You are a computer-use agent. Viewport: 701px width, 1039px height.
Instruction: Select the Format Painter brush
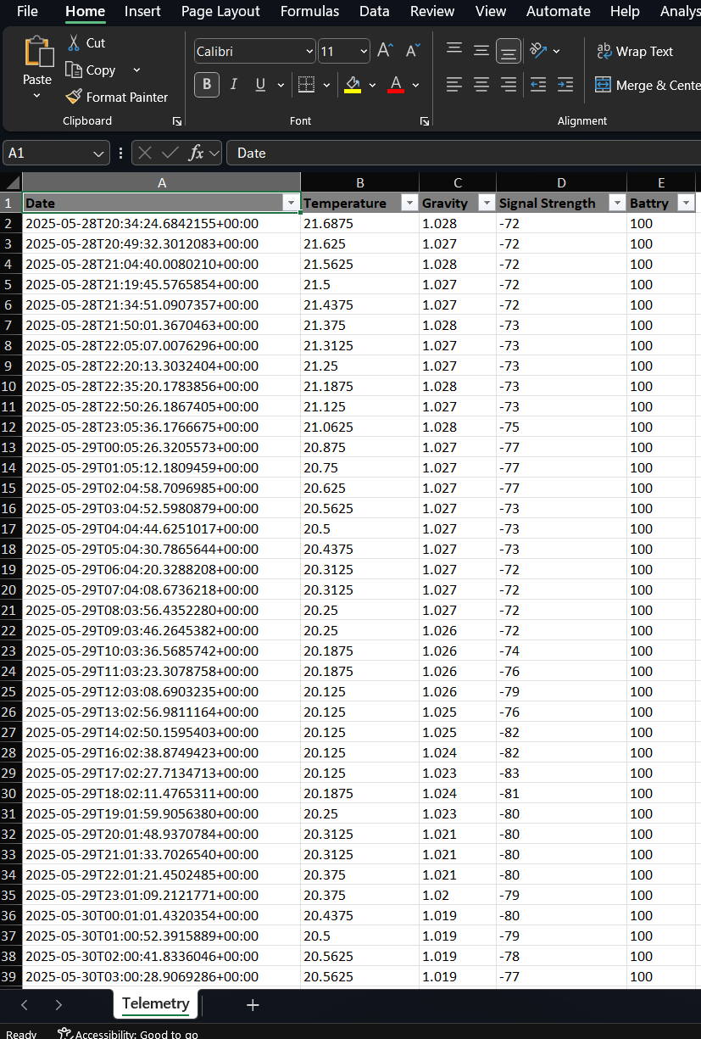(74, 97)
